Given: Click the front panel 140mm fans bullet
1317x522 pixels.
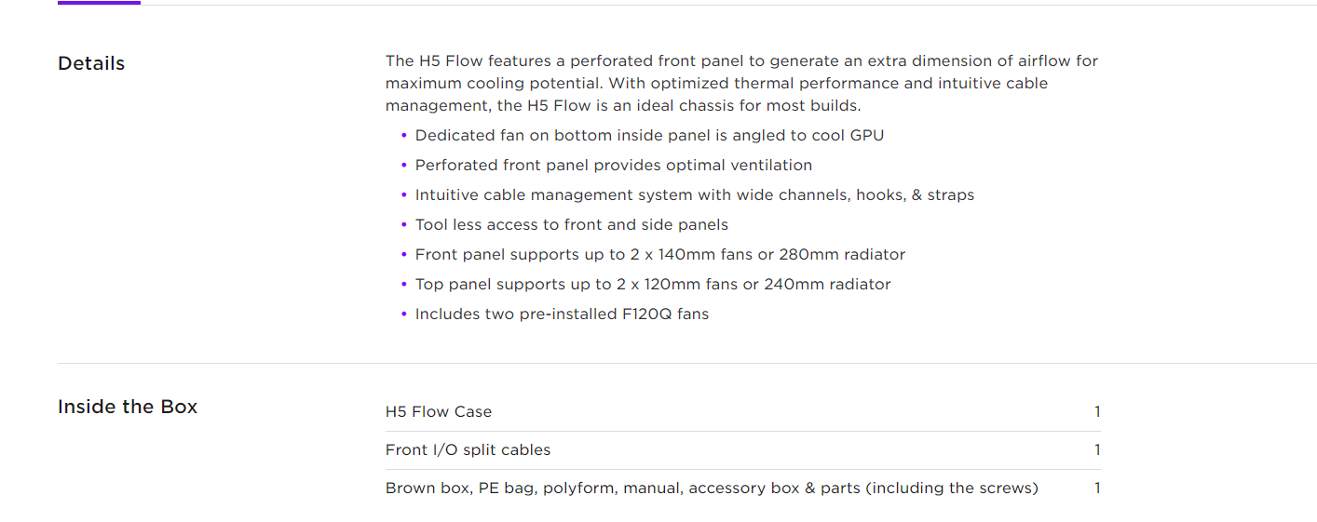Looking at the screenshot, I should [660, 254].
